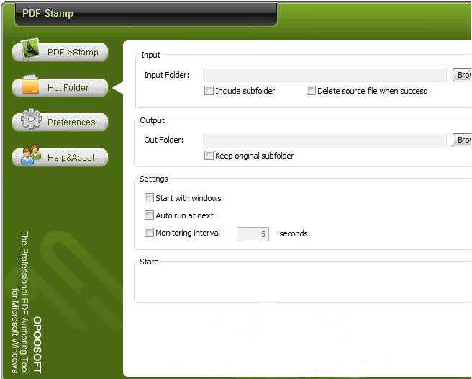
Task: Open the Preferences tab label
Action: (x=71, y=122)
